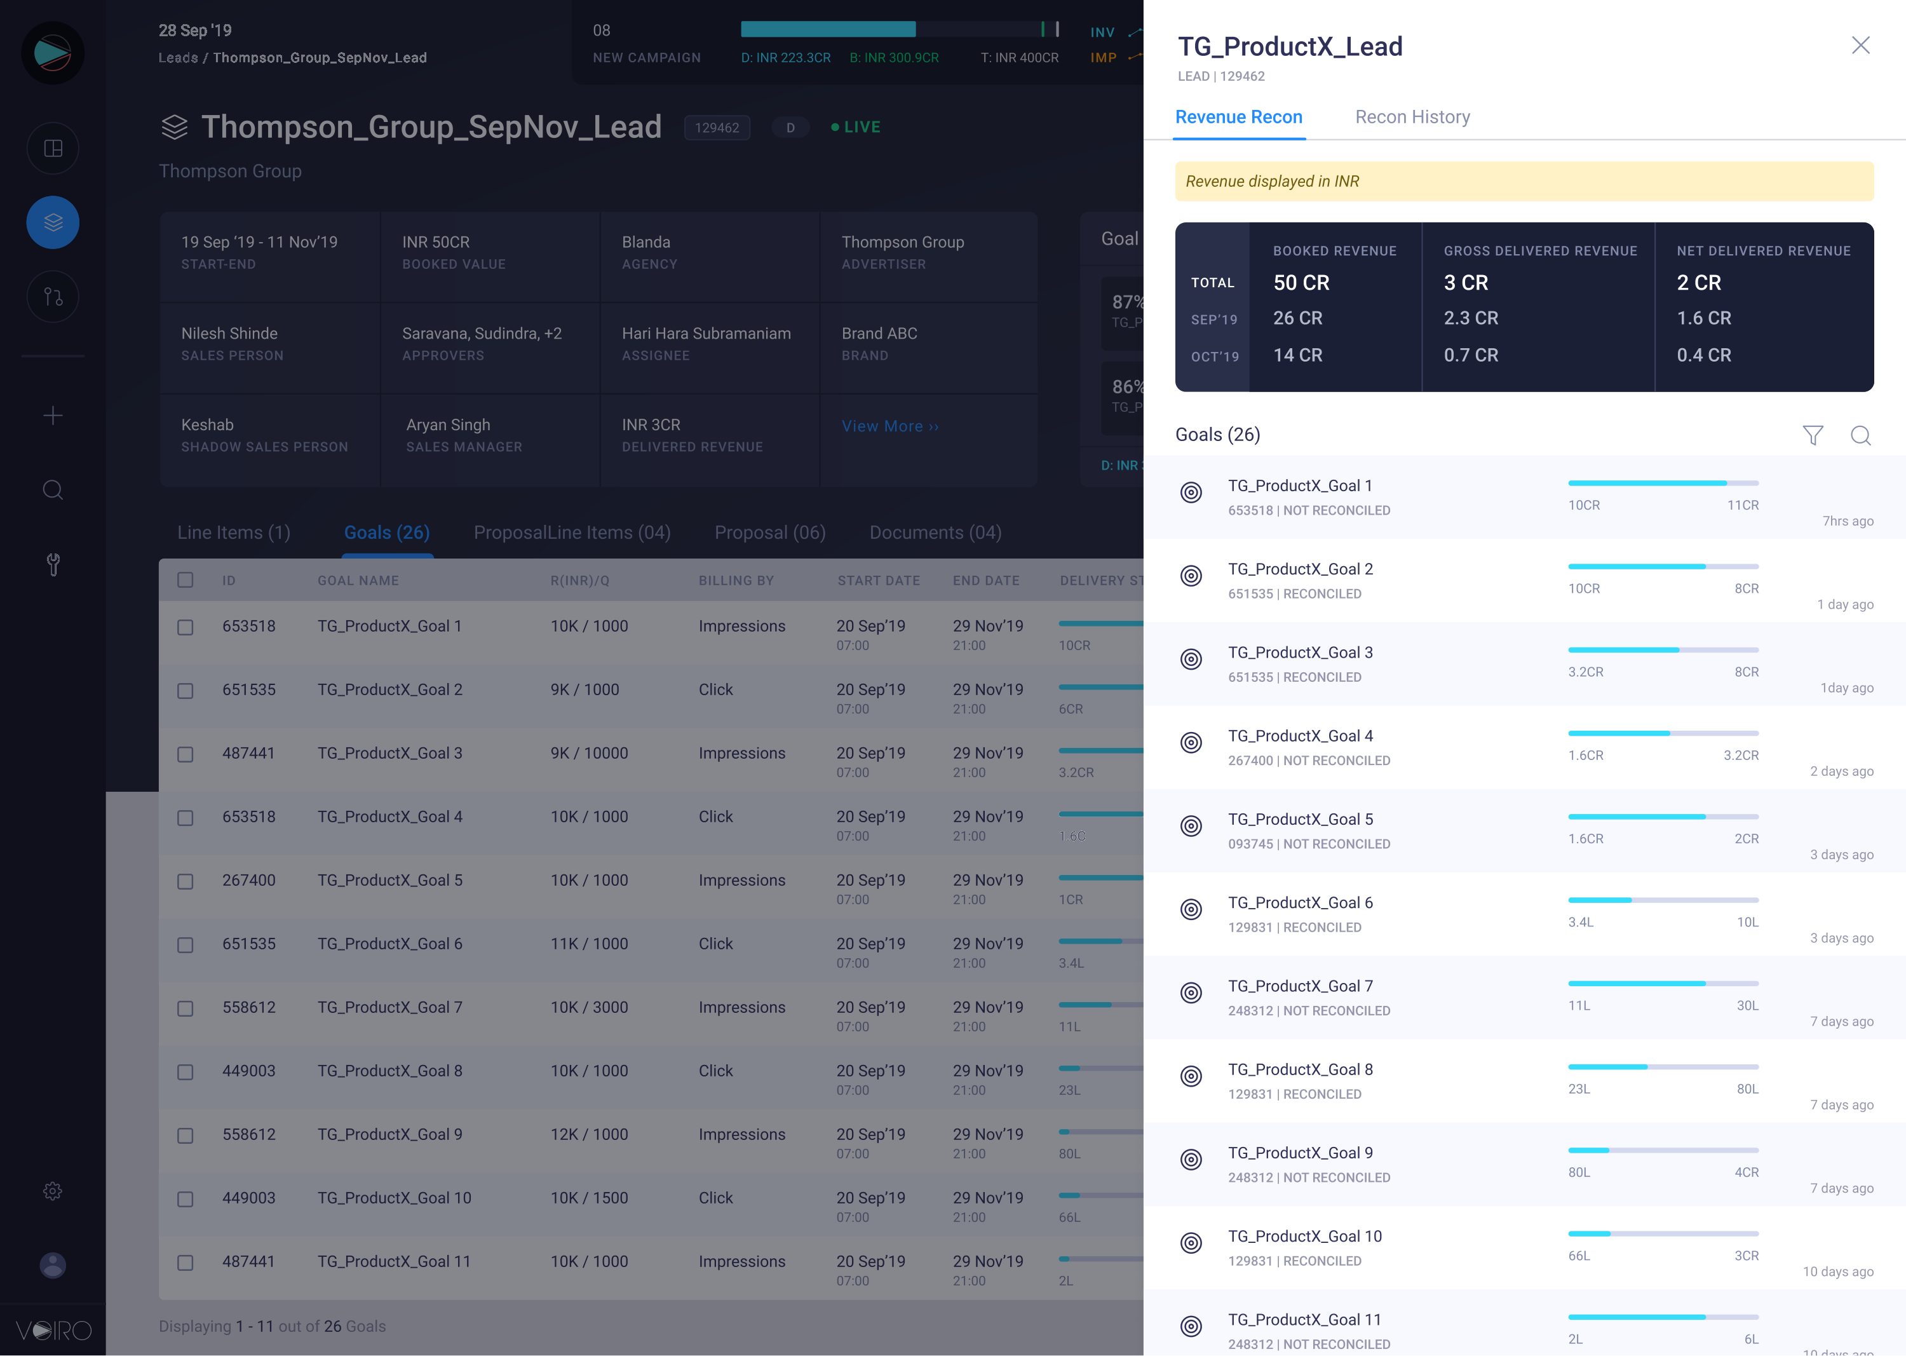
Task: Tick checkbox for TG_ProductX_Goal 7 row
Action: pyautogui.click(x=186, y=1008)
